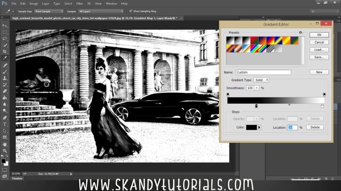This screenshot has height=191, width=341.
Task: Choose the red-to-green gradient preset
Action: (x=255, y=40)
